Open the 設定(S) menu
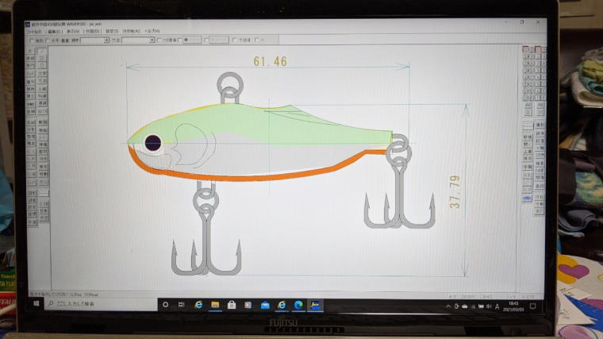This screenshot has width=603, height=339. coord(112,31)
